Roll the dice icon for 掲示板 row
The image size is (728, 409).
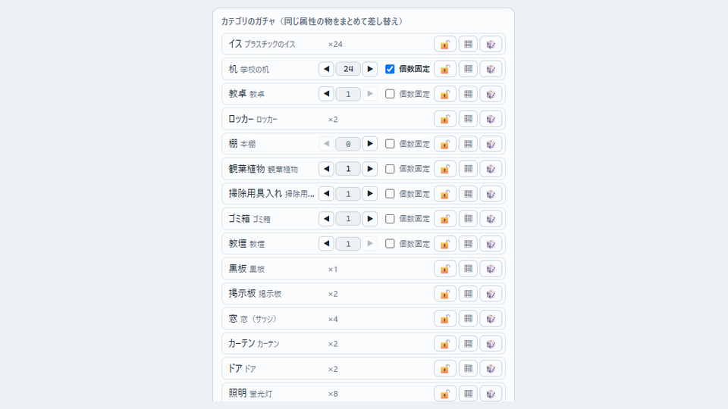(x=491, y=294)
